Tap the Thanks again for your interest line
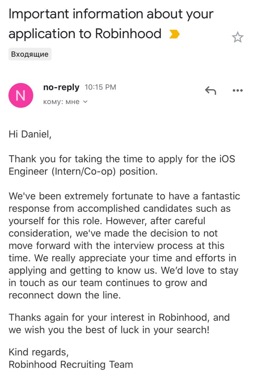 119,317
